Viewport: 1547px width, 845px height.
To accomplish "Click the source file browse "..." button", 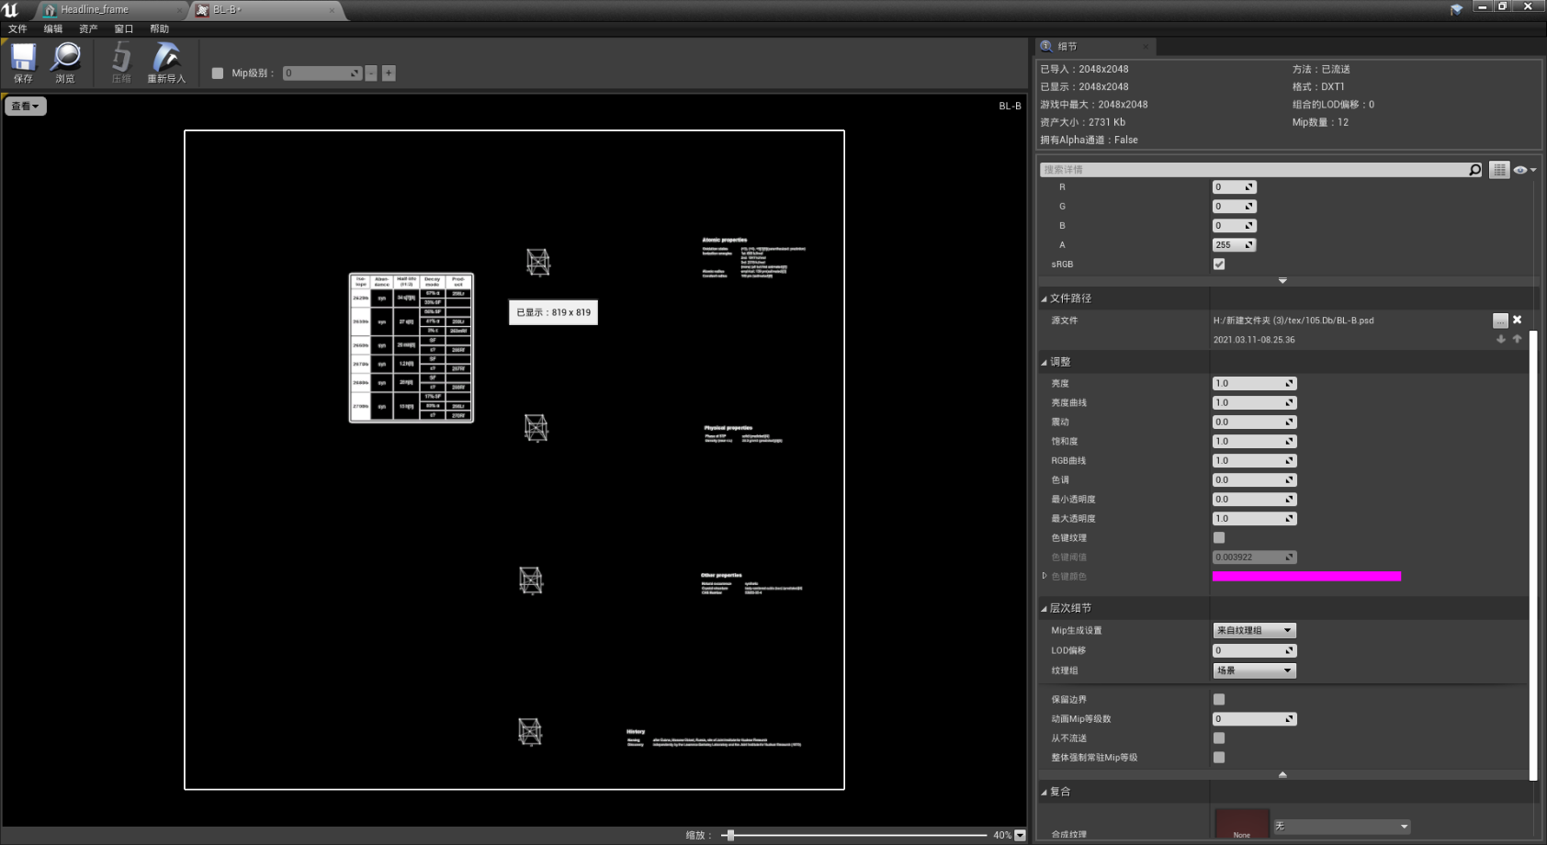I will point(1500,321).
